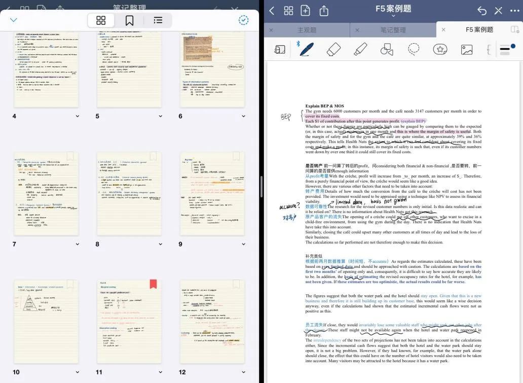Open the Elements sticker tool
The height and width of the screenshot is (383, 523).
point(440,49)
